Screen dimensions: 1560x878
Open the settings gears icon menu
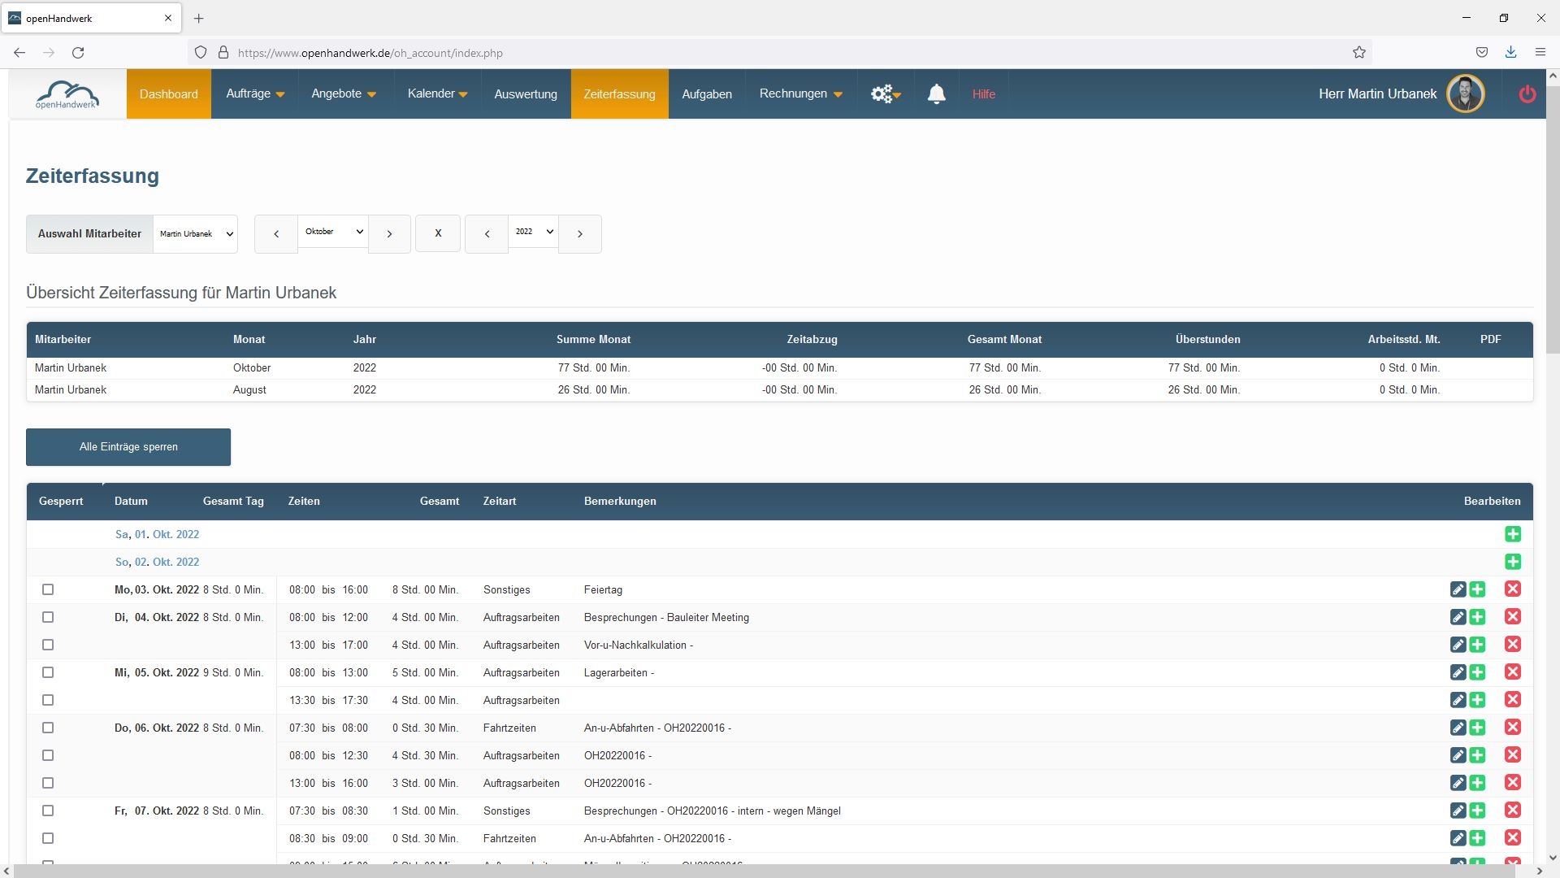click(885, 94)
